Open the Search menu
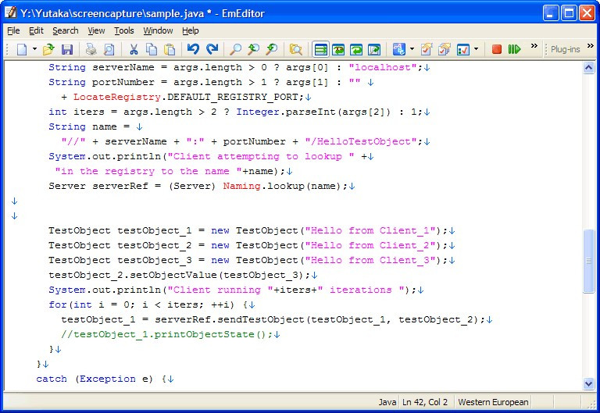Viewport: 600px width, 413px height. tap(66, 30)
